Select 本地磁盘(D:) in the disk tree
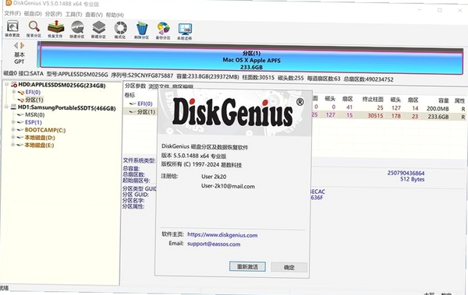 coord(40,137)
